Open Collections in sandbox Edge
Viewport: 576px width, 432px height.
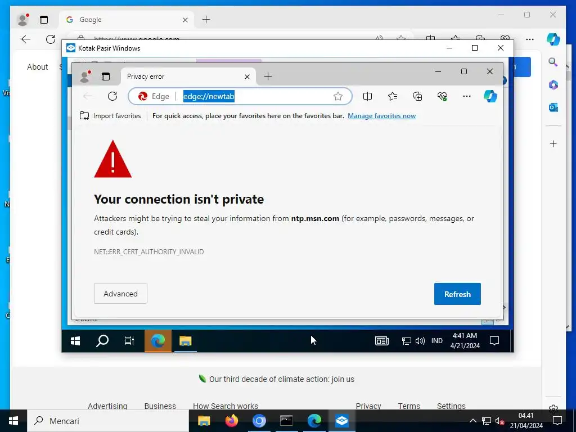[x=417, y=96]
